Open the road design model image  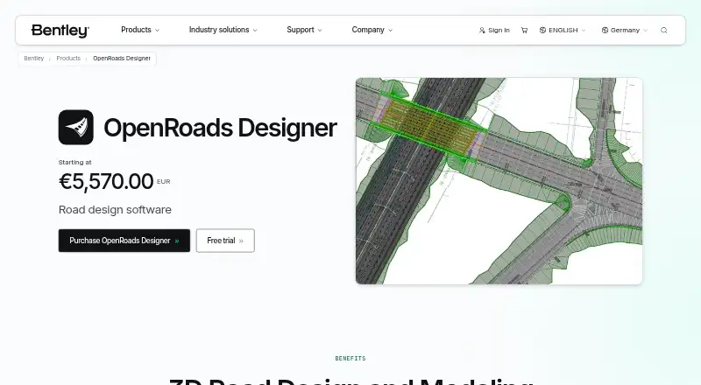pyautogui.click(x=499, y=181)
